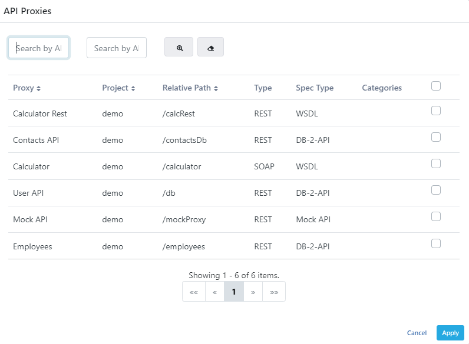Check the Calculator Rest proxy checkbox

point(436,111)
